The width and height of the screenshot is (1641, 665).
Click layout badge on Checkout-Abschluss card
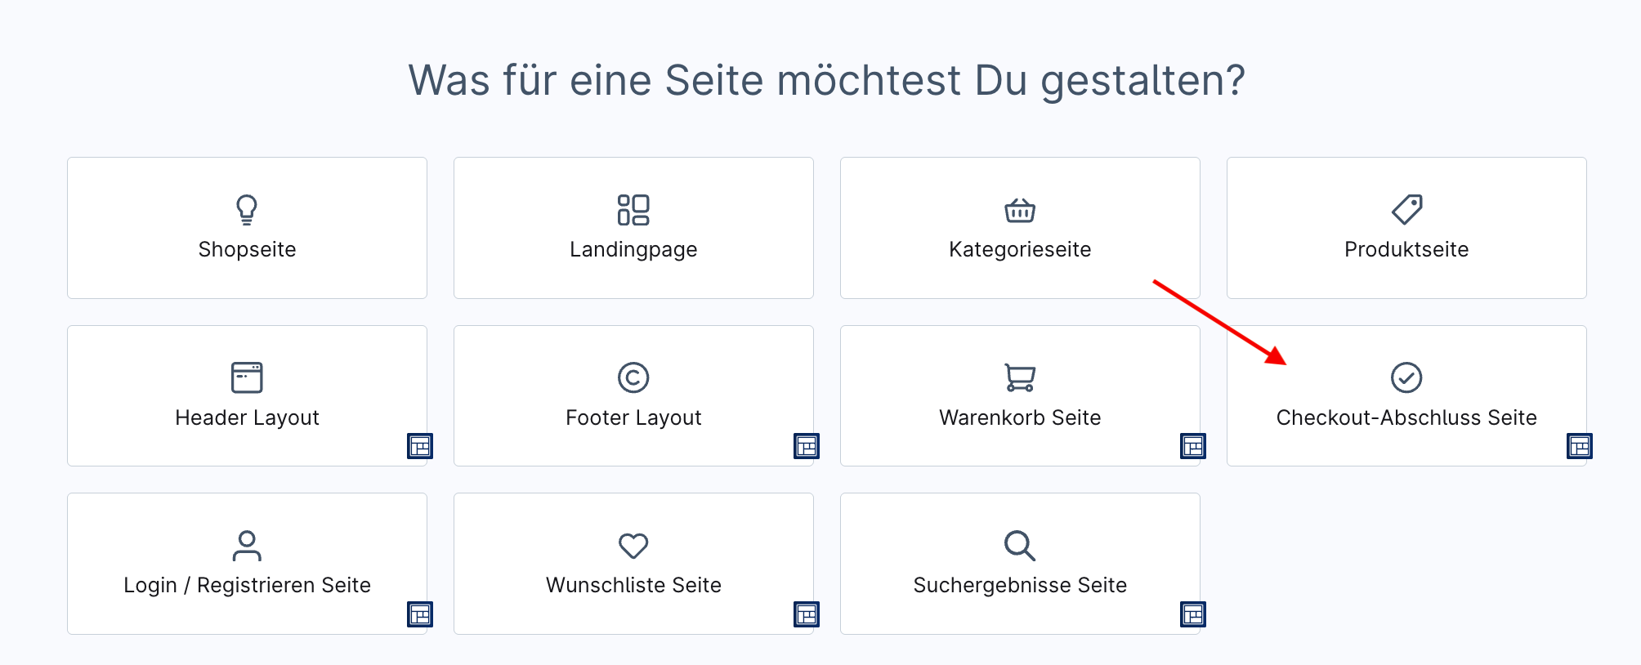point(1580,446)
